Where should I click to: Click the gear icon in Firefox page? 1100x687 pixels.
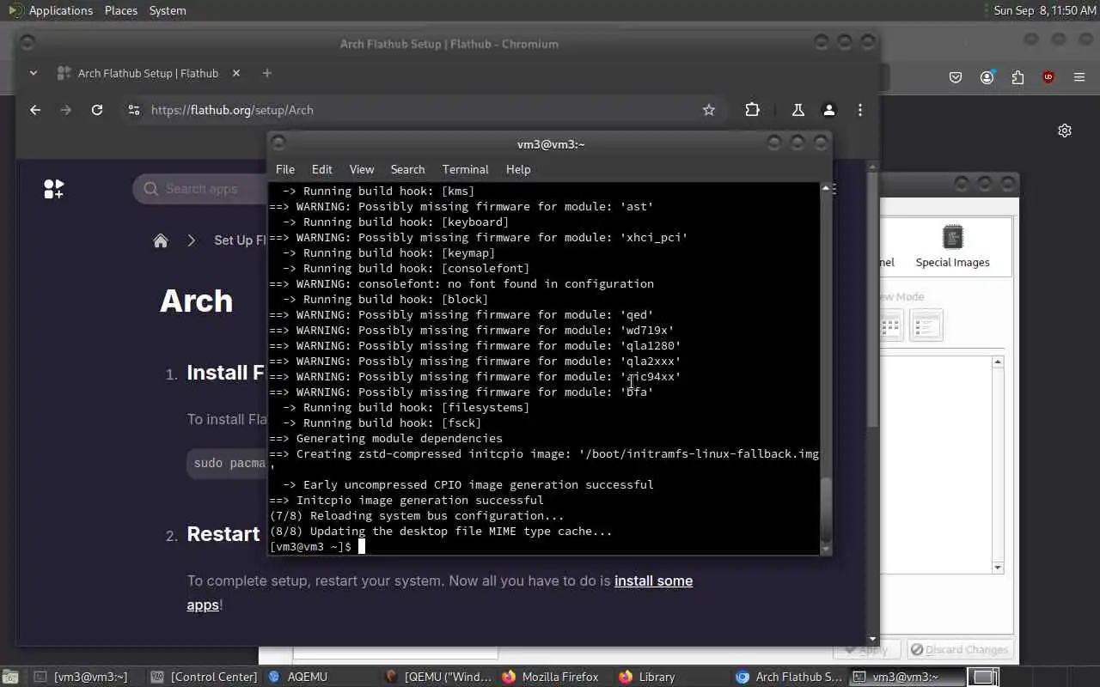tap(1065, 131)
